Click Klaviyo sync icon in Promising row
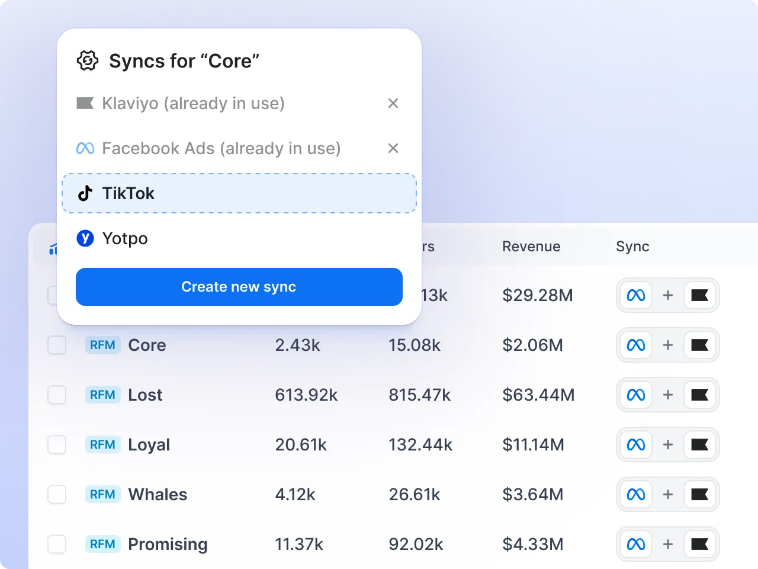The width and height of the screenshot is (758, 569). tap(700, 544)
